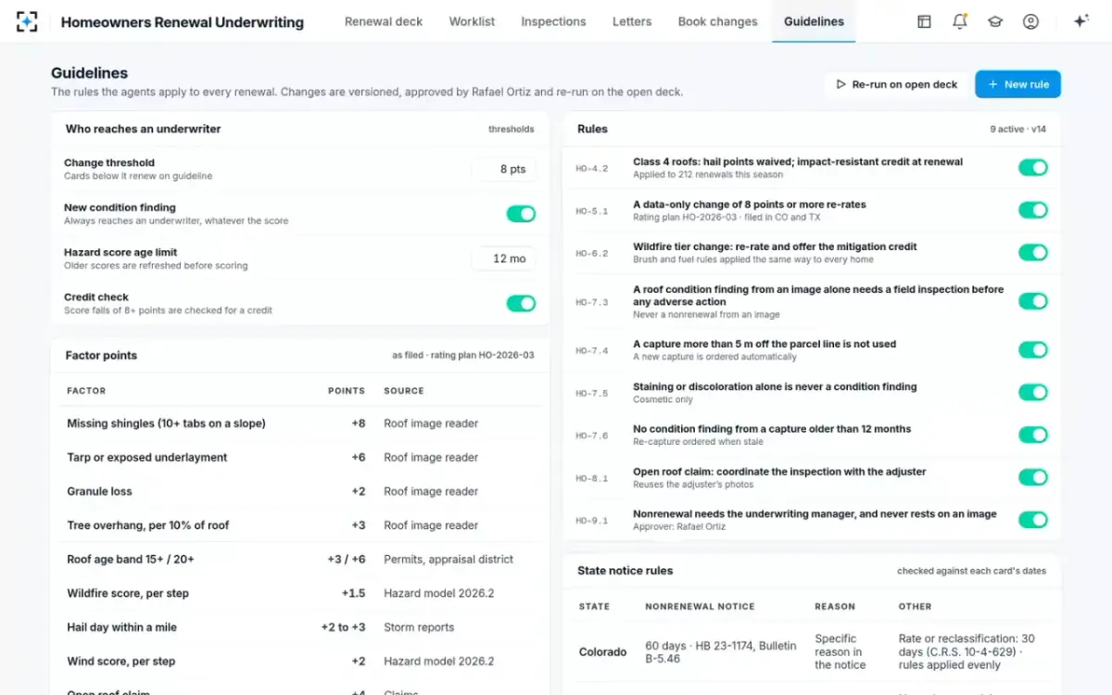Image resolution: width=1112 pixels, height=695 pixels.
Task: Click the Hail day within a mile row
Action: (300, 627)
